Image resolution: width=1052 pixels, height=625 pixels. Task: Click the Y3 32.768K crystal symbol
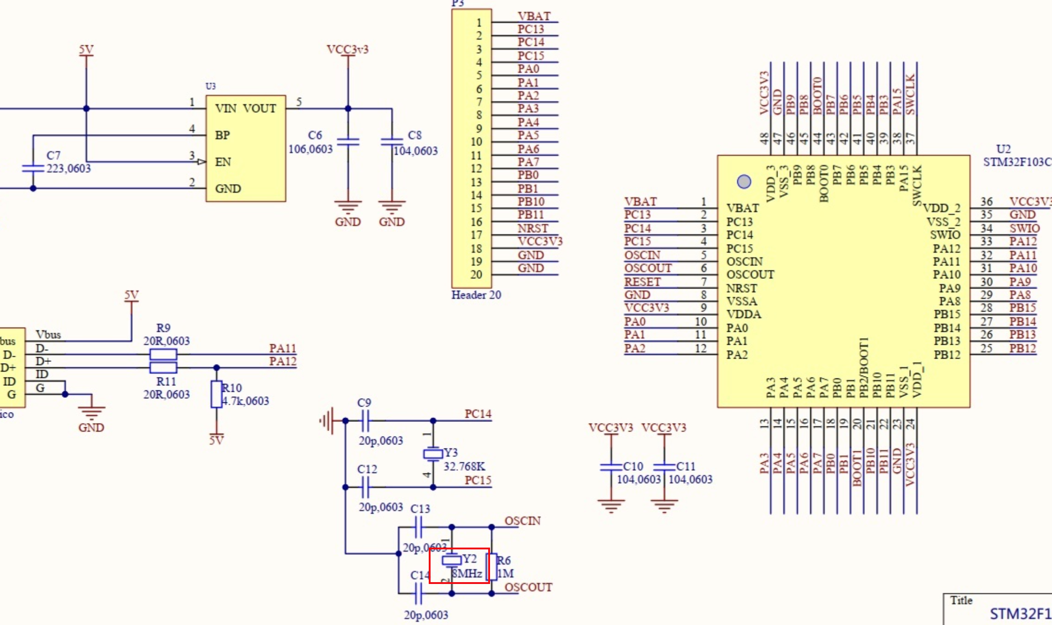click(433, 454)
